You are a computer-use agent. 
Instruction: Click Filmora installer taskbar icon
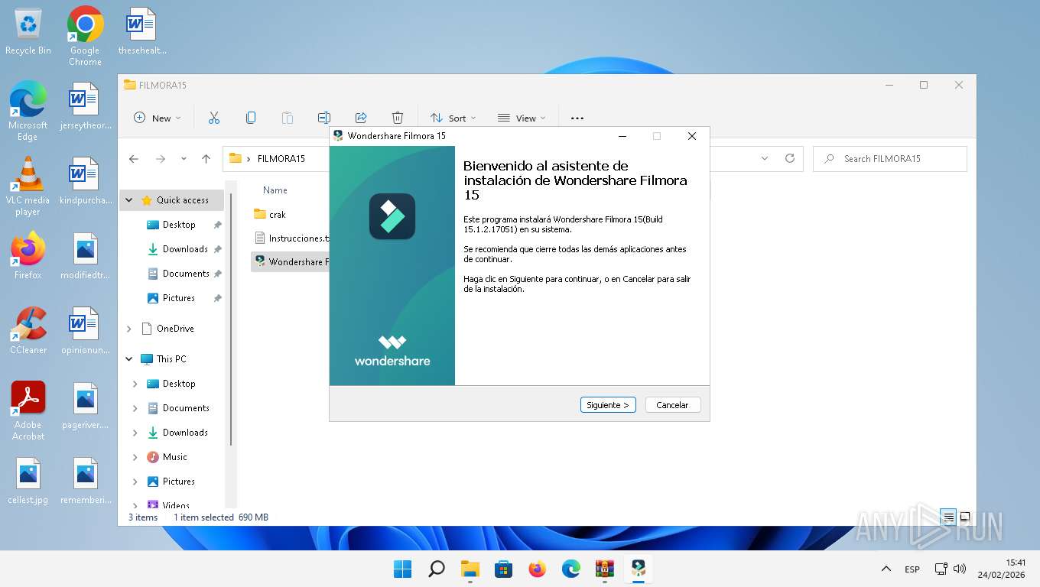(639, 569)
